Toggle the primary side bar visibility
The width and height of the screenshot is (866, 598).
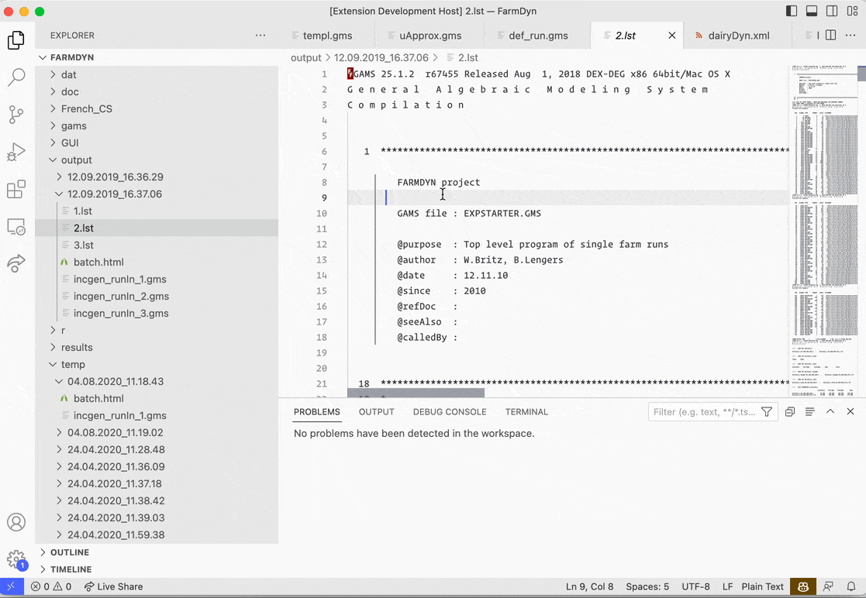pyautogui.click(x=792, y=11)
